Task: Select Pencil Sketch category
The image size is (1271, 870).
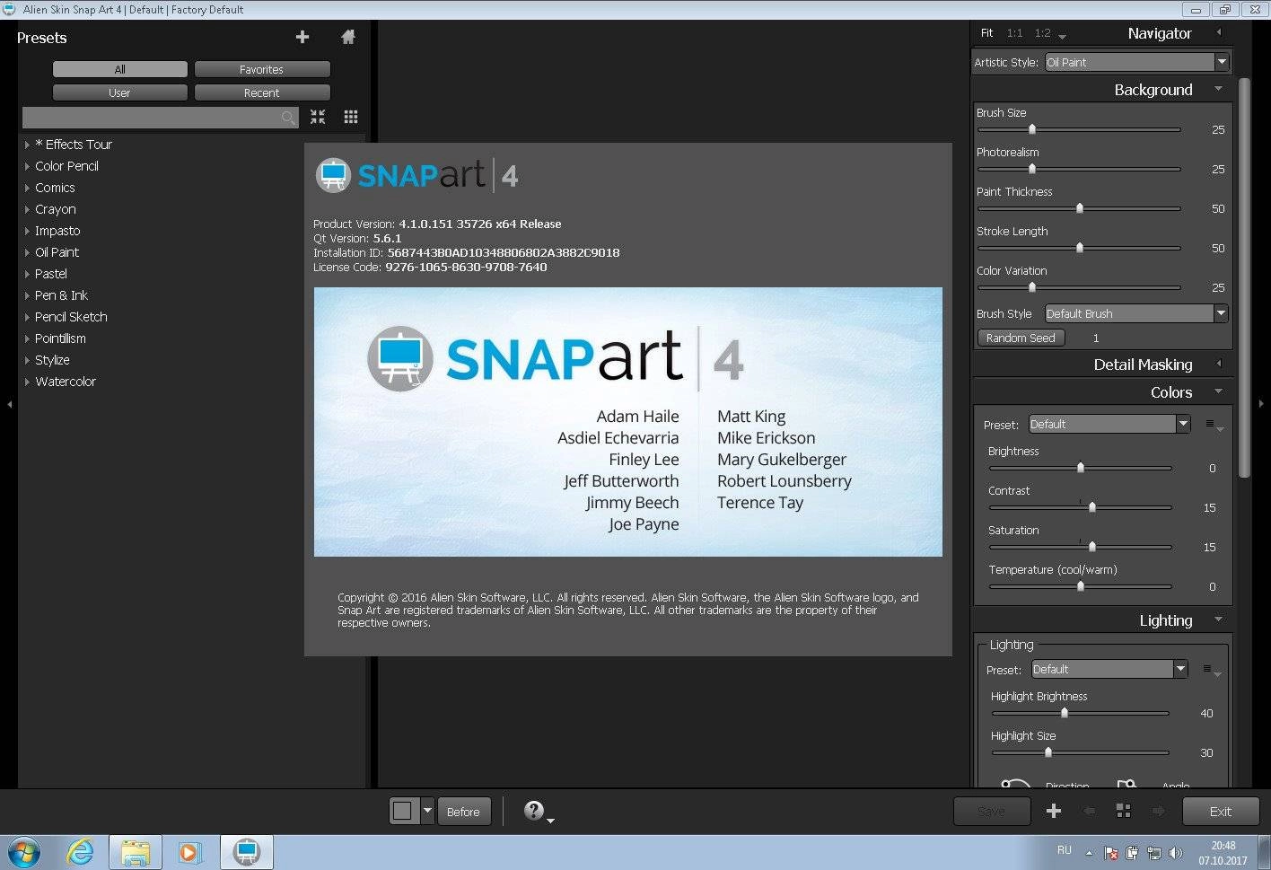Action: pos(71,317)
